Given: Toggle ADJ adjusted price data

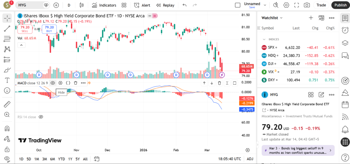Looking at the screenshot, I should tap(250, 159).
